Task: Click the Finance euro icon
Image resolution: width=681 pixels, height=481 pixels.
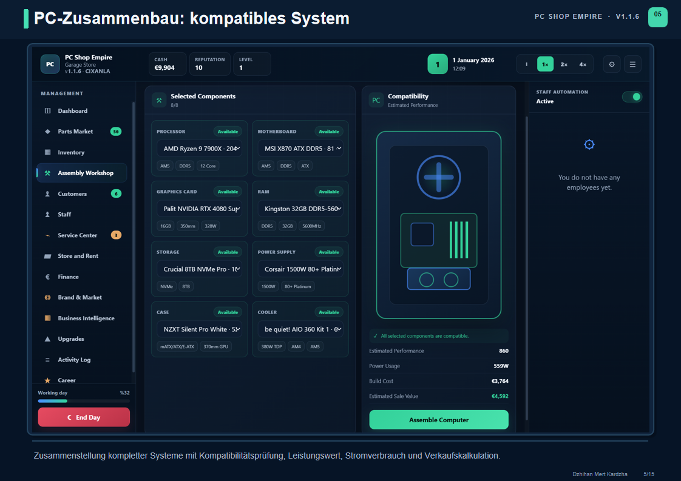Action: click(x=48, y=277)
